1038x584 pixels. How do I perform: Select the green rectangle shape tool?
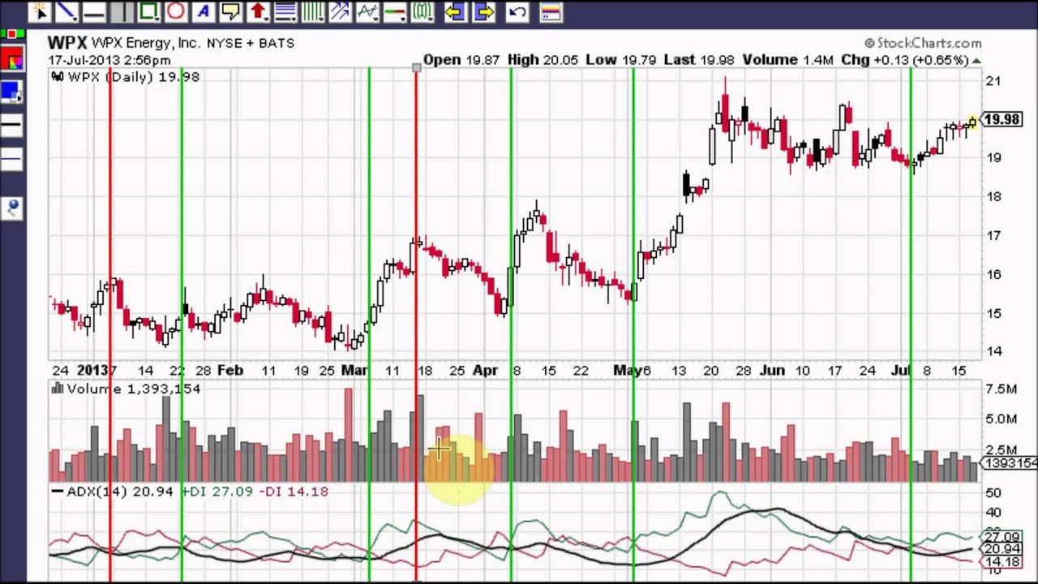coord(148,11)
